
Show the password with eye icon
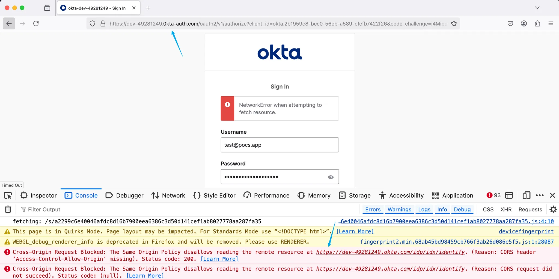331,177
